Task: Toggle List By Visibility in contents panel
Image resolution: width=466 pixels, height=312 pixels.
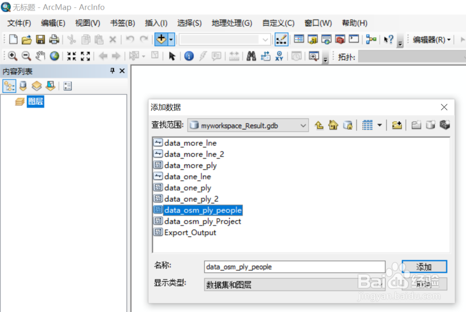Action: click(37, 86)
